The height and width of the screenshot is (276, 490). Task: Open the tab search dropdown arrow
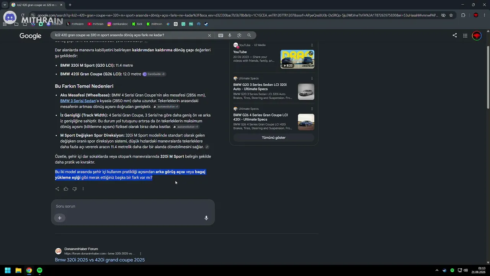pos(5,5)
